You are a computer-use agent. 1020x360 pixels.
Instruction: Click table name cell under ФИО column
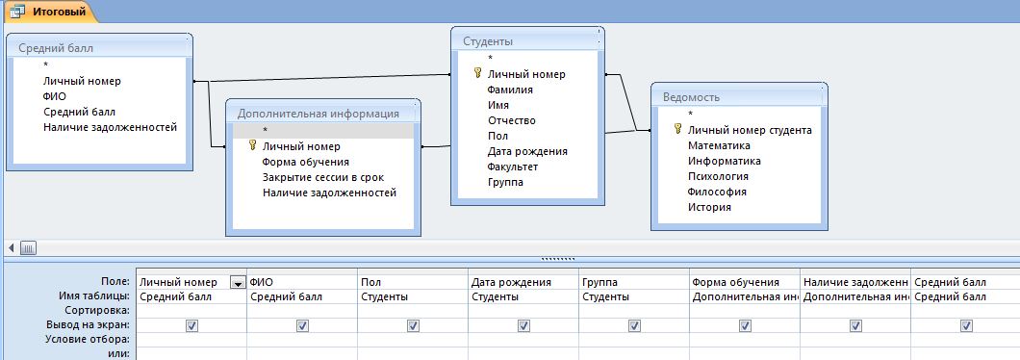[302, 296]
